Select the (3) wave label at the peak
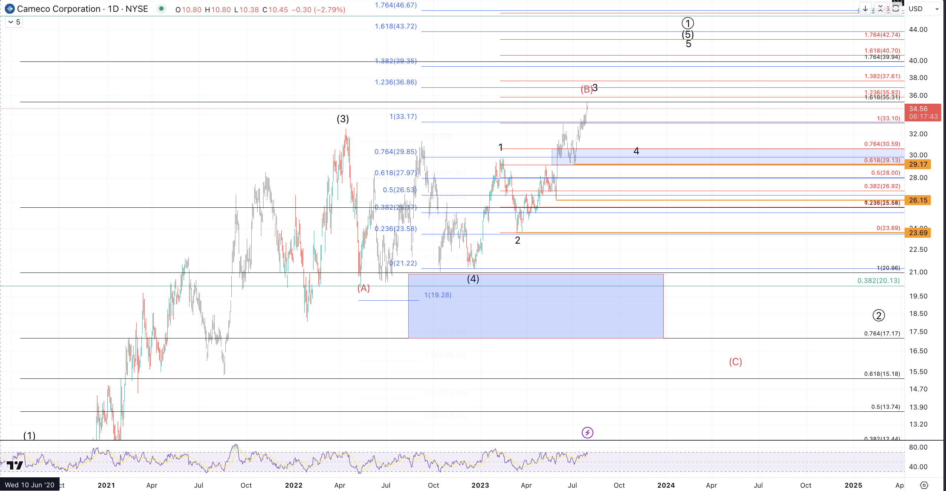Image resolution: width=946 pixels, height=491 pixels. click(343, 119)
